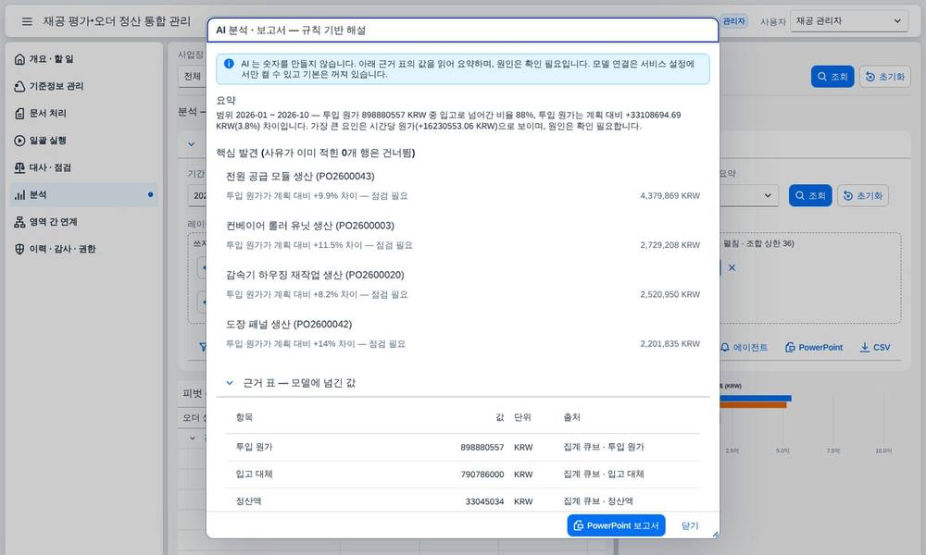Click the 투입 원가 row value 898880557
This screenshot has width=926, height=555.
pos(482,448)
